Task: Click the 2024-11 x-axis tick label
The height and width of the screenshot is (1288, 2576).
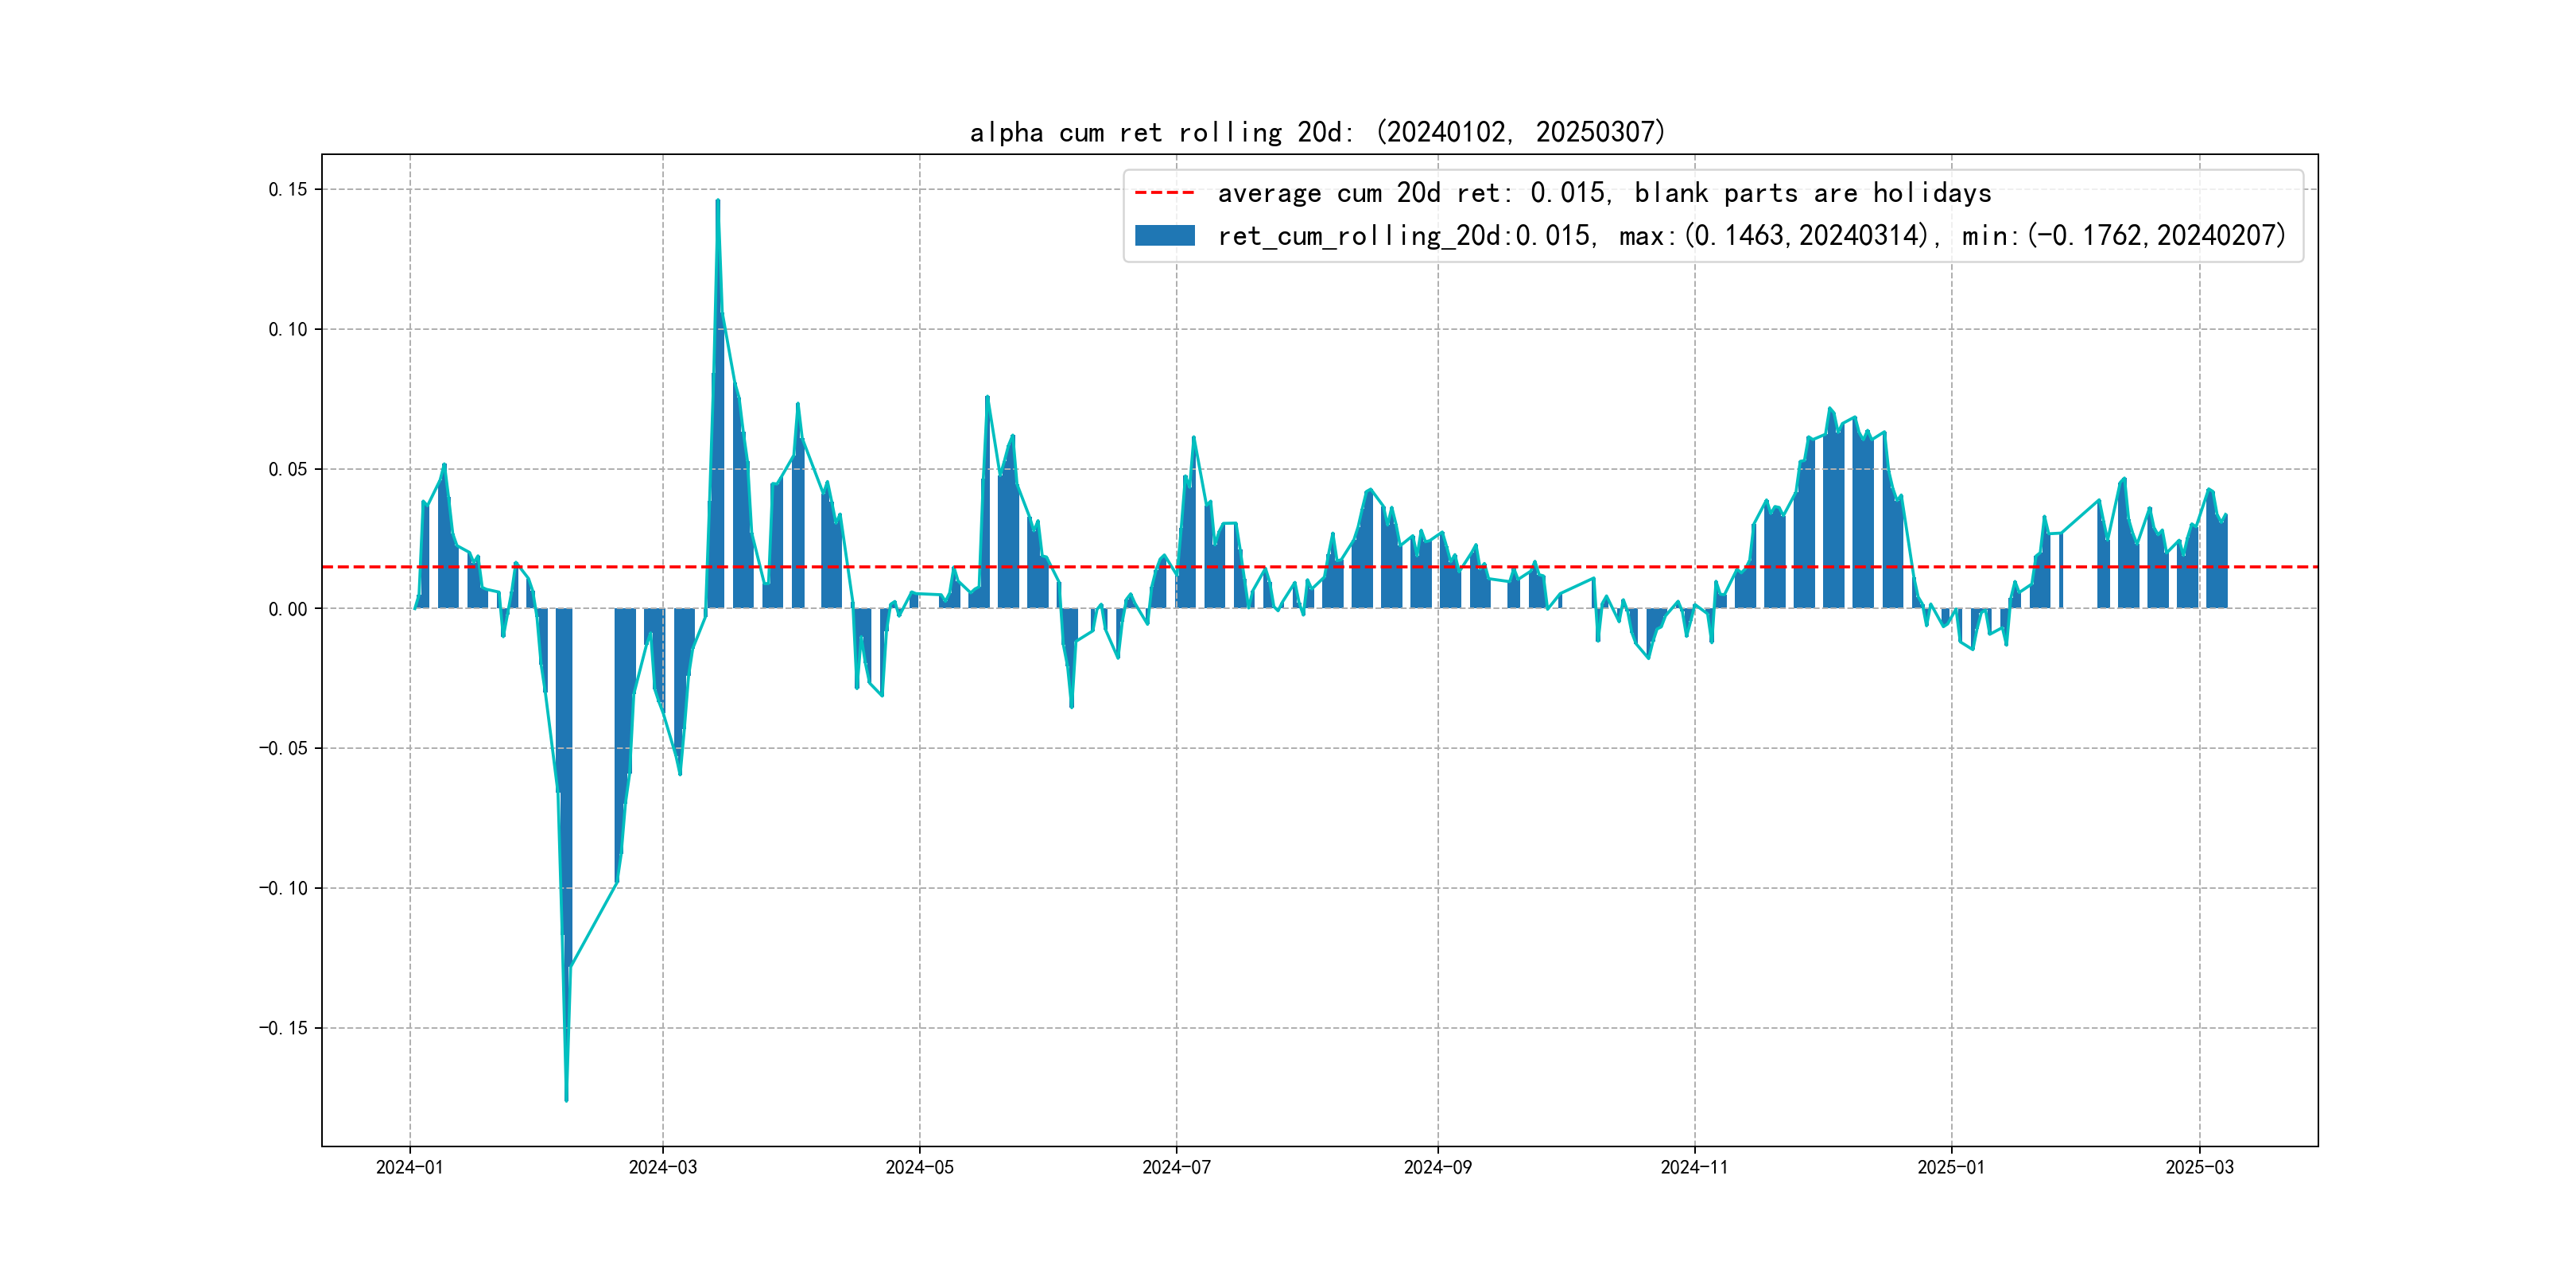Action: pos(1694,1167)
